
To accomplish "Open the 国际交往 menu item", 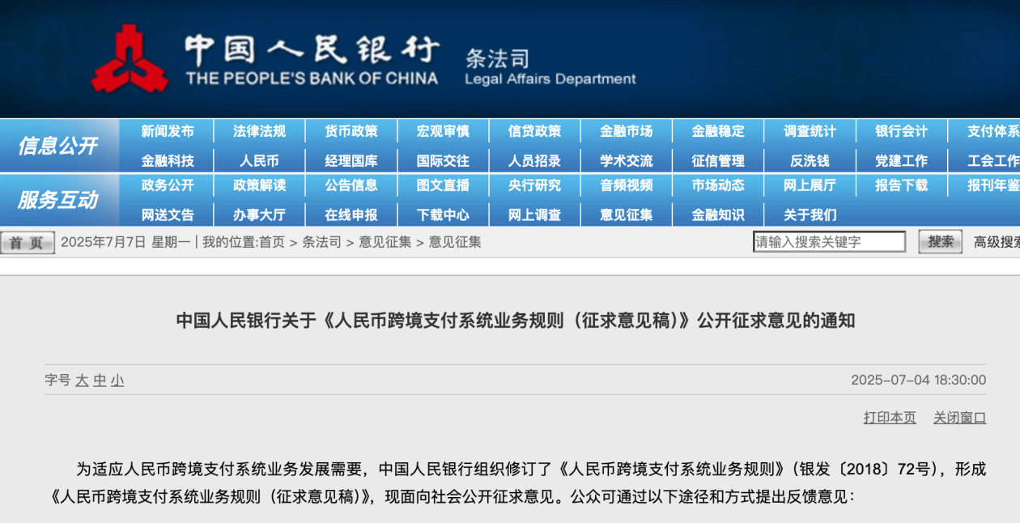I will pos(443,161).
